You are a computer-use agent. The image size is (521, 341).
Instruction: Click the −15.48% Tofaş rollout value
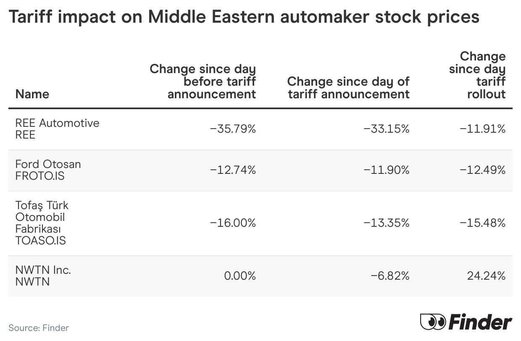pos(482,223)
